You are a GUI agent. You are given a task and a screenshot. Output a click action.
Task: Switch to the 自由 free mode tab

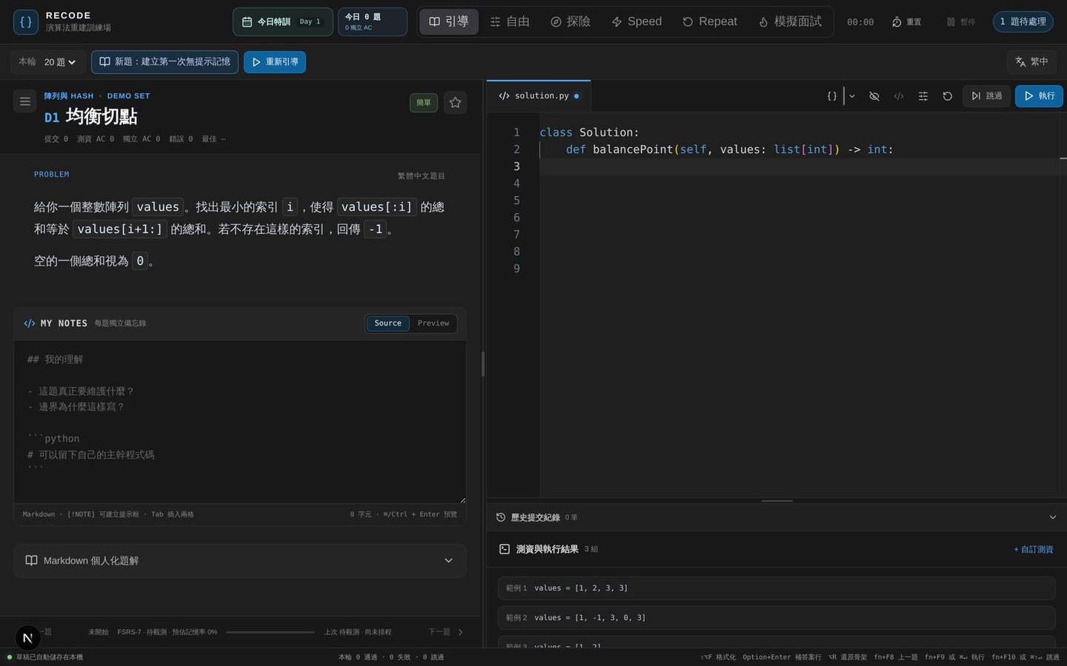510,21
